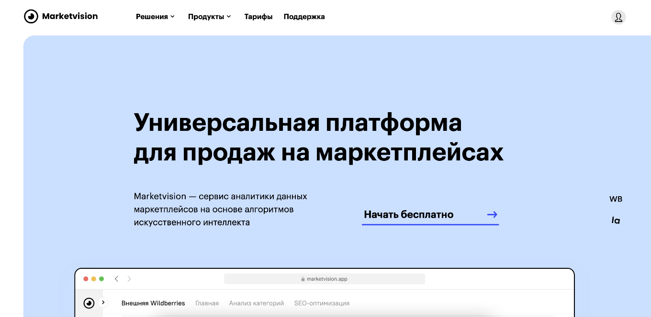Screen dimensions: 651x317
Task: Switch to the SEO-оптимизация tab
Action: pos(322,303)
